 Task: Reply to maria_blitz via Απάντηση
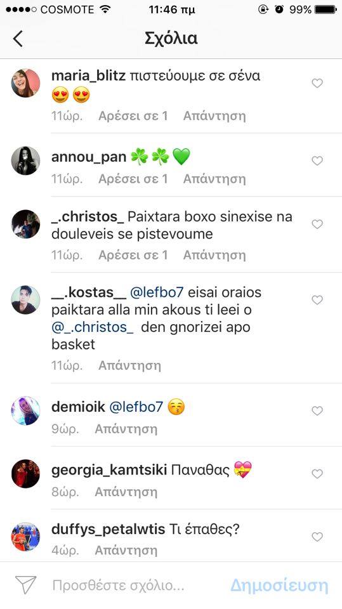(214, 115)
